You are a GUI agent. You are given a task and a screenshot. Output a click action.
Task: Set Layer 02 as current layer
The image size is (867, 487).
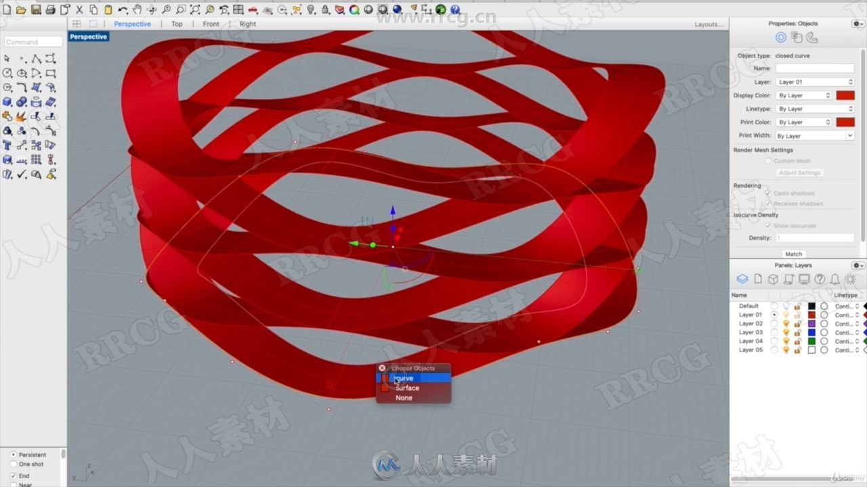pos(774,323)
